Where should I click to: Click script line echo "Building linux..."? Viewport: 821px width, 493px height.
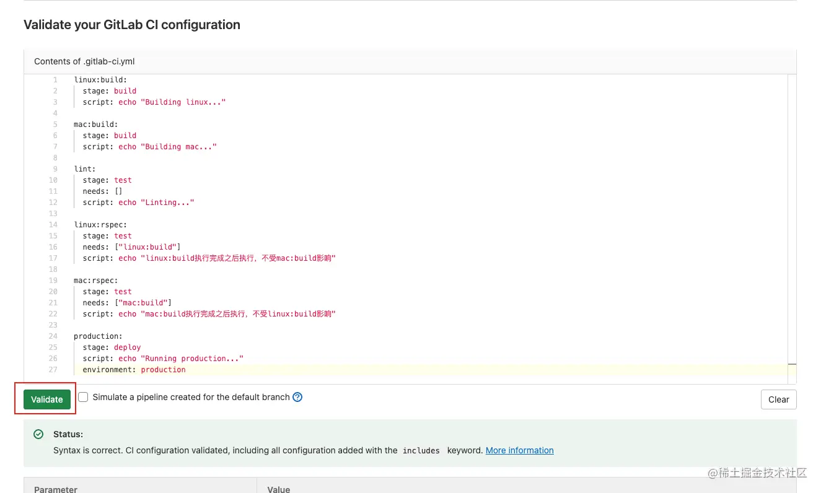pos(154,102)
